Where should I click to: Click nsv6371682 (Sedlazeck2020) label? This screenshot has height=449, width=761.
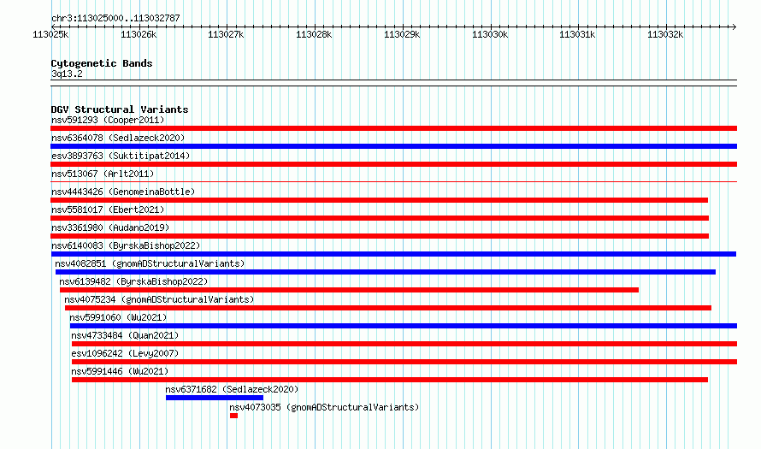pyautogui.click(x=232, y=389)
